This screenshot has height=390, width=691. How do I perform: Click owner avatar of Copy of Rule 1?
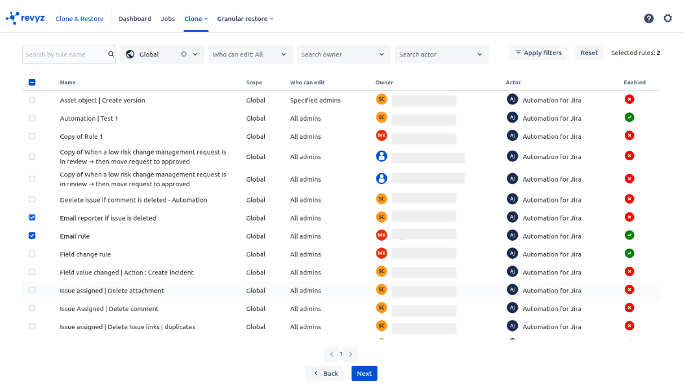tap(382, 136)
